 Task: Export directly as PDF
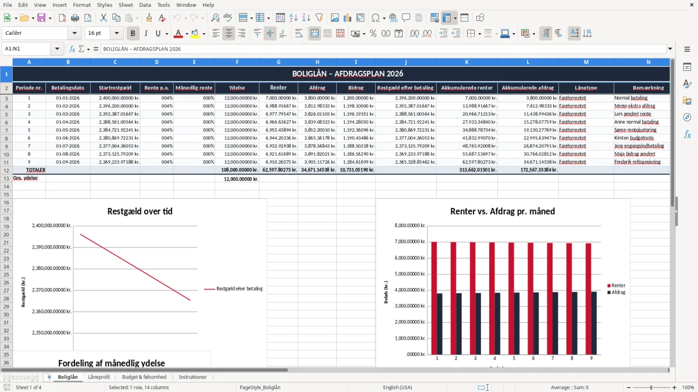coord(62,18)
